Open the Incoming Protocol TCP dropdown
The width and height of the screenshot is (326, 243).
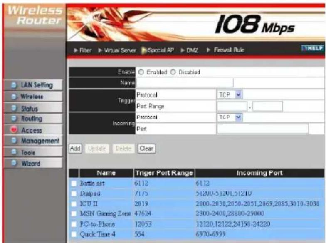(230, 117)
